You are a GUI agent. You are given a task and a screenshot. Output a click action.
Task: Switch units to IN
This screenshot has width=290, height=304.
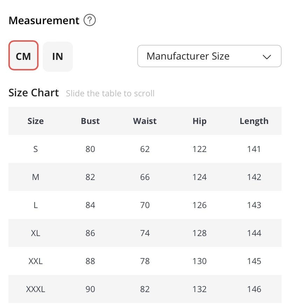tap(57, 56)
